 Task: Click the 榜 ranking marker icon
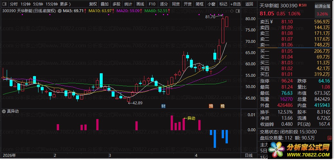tap(222, 106)
